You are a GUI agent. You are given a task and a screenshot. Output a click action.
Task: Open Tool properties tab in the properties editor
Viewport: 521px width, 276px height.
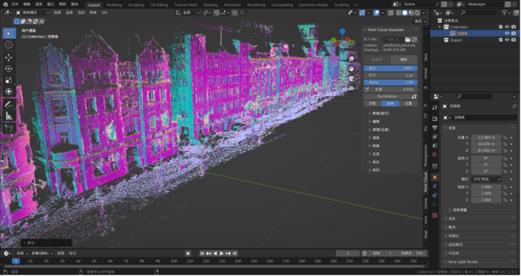[x=435, y=107]
